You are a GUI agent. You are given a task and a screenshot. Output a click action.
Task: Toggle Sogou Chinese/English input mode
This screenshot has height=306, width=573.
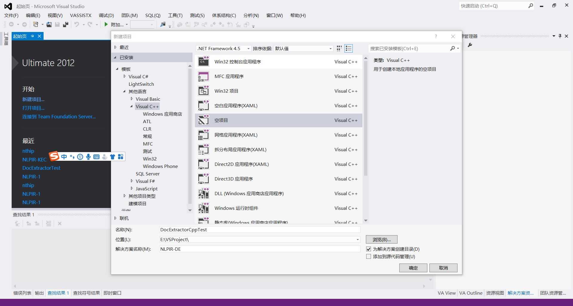pos(64,157)
